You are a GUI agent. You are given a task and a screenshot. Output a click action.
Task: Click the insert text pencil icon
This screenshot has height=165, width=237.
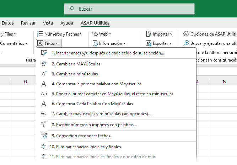pos(44,53)
